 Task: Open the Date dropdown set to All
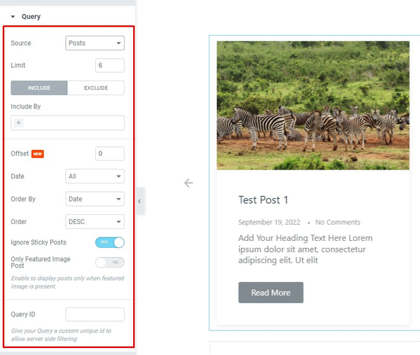[x=94, y=176]
